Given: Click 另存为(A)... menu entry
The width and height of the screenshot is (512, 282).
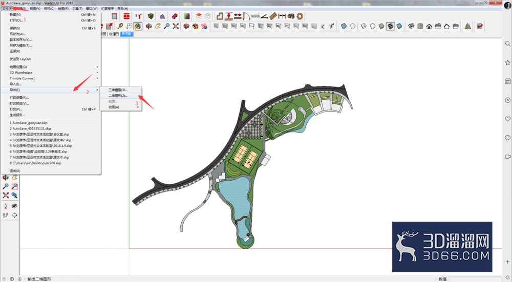Looking at the screenshot, I should coord(51,34).
